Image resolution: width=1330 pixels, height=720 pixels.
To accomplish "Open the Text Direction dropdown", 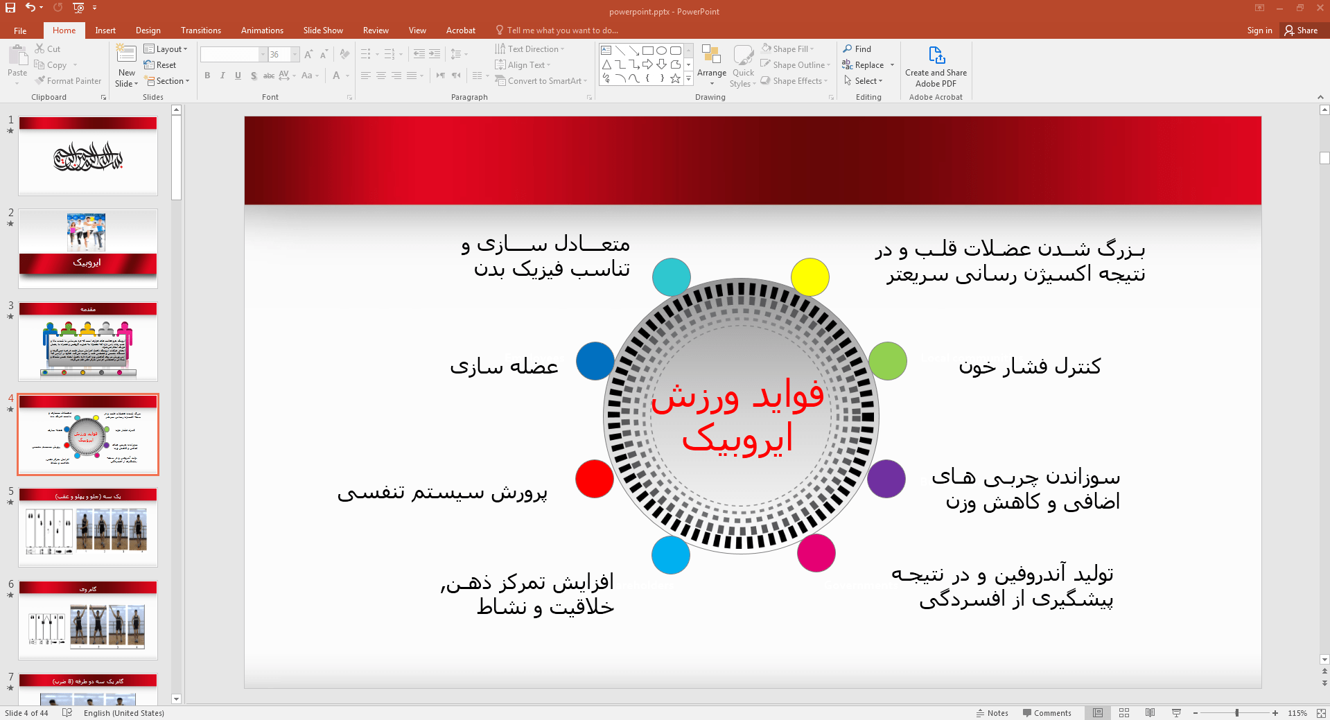I will (530, 49).
